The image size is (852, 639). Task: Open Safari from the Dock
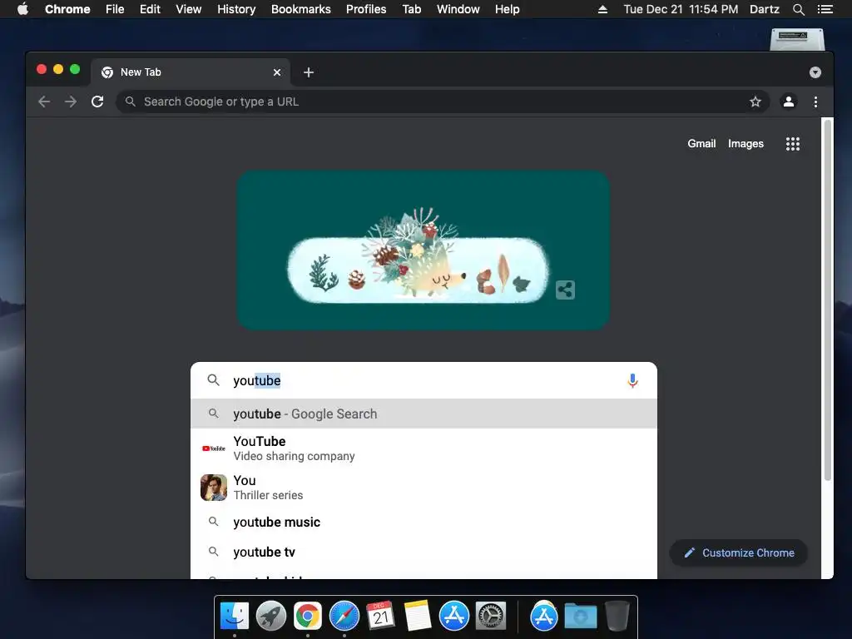tap(344, 617)
